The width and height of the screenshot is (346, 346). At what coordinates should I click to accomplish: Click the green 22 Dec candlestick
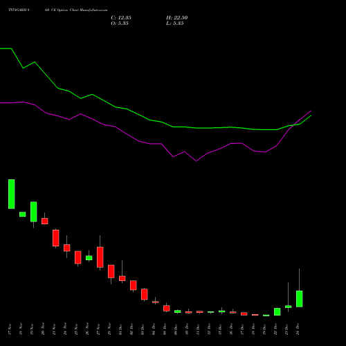point(277,311)
